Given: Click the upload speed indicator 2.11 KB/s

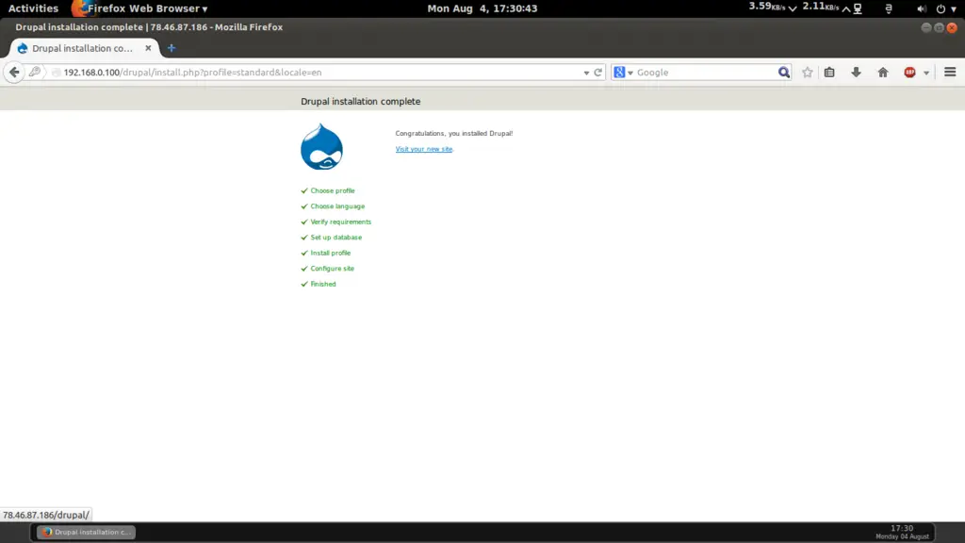Looking at the screenshot, I should click(x=826, y=7).
